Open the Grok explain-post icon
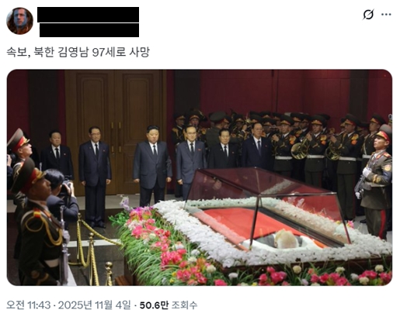Viewport: 407px width, 320px height. pyautogui.click(x=368, y=15)
